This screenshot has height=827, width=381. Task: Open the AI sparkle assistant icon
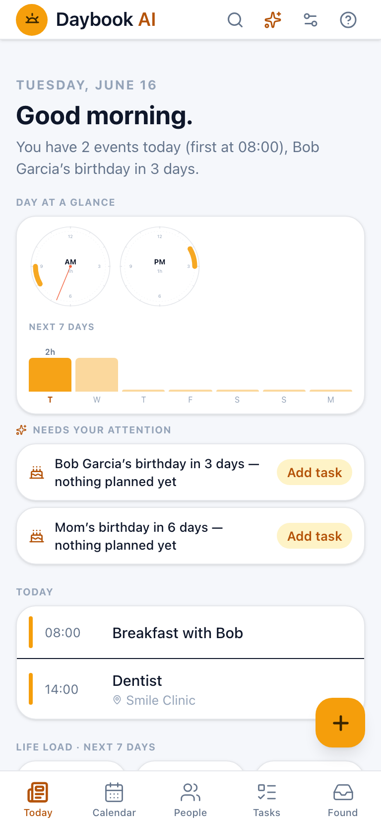(x=273, y=20)
